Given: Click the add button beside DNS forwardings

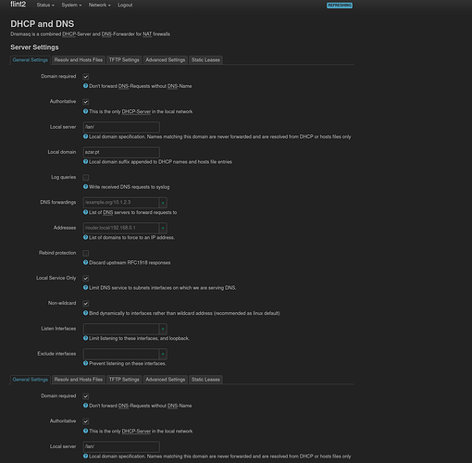Looking at the screenshot, I should (163, 203).
